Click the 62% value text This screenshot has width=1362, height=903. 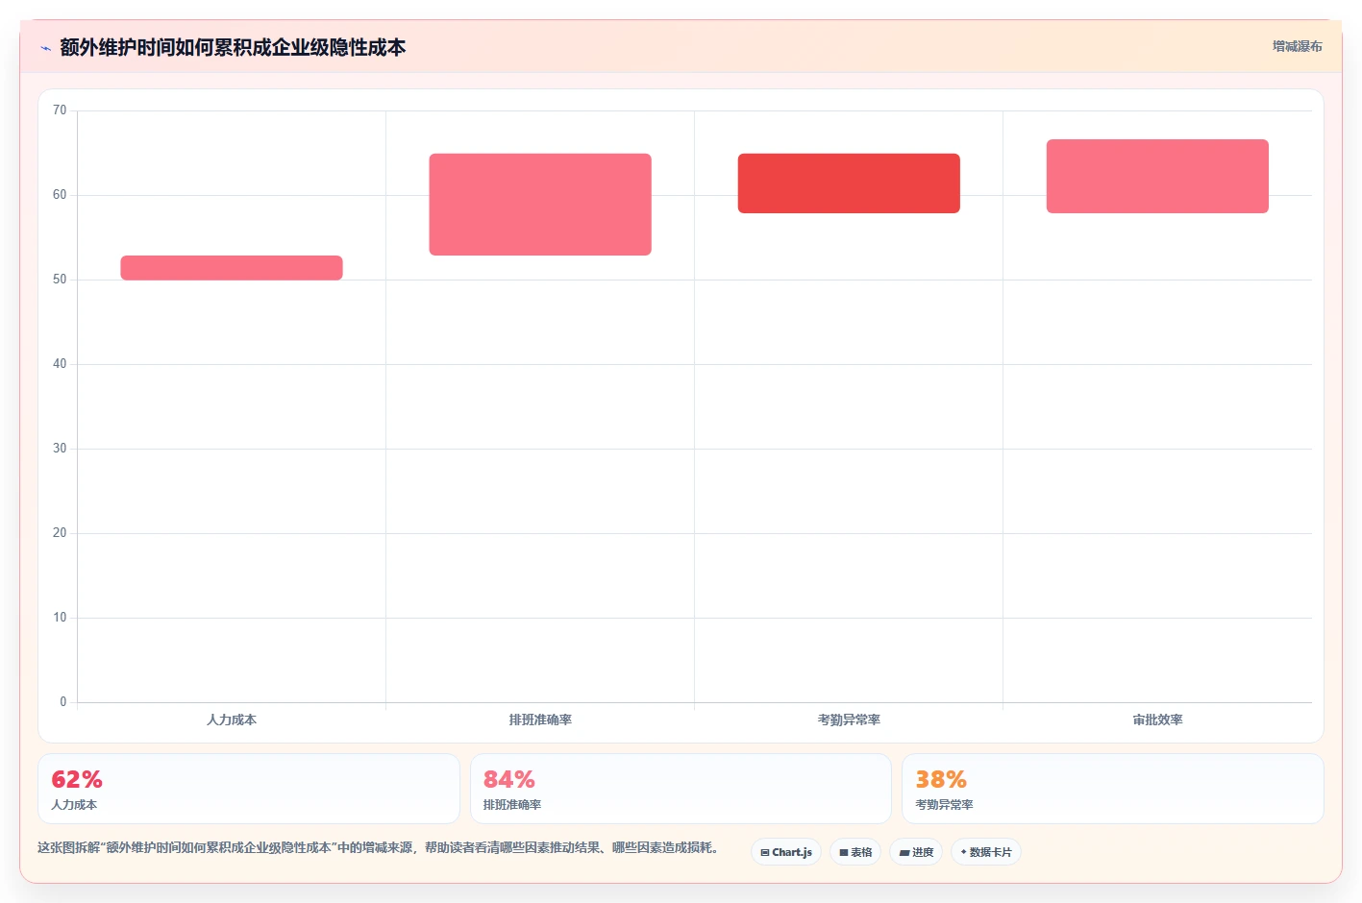pos(77,779)
